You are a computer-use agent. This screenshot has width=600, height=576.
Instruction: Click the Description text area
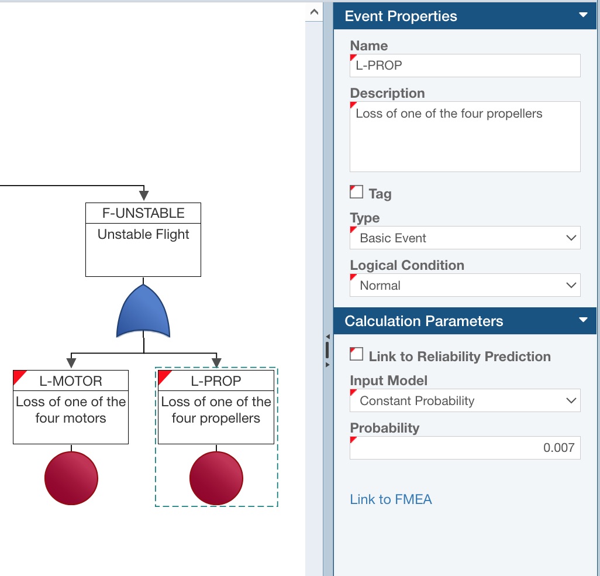tap(465, 136)
